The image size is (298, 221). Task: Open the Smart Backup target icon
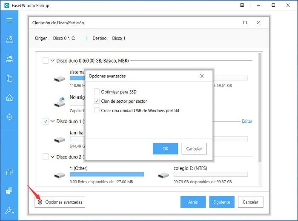coord(9,117)
